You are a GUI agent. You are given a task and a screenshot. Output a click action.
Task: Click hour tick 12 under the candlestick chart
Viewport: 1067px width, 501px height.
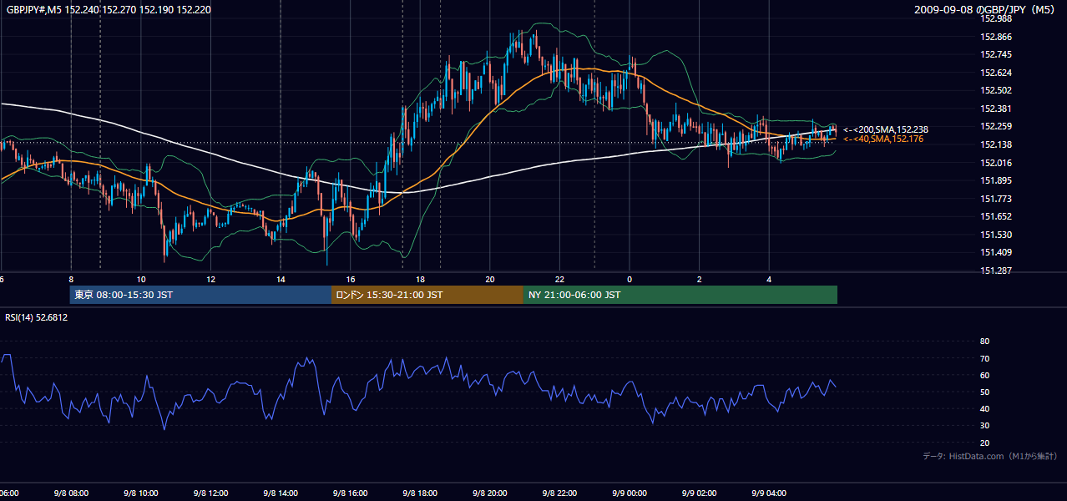pos(210,279)
